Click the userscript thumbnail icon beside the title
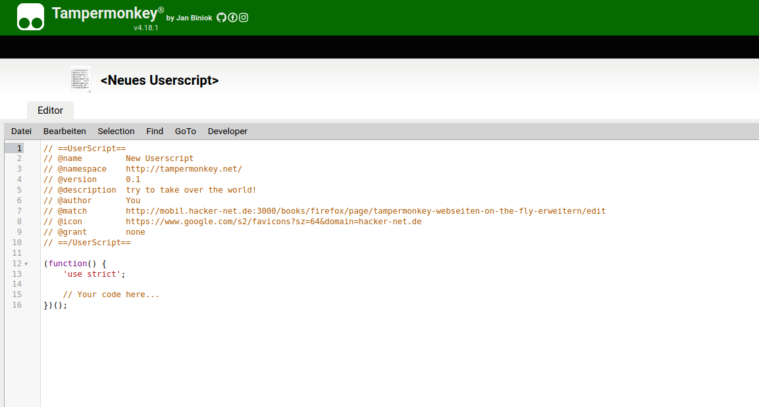The width and height of the screenshot is (759, 407). 80,79
